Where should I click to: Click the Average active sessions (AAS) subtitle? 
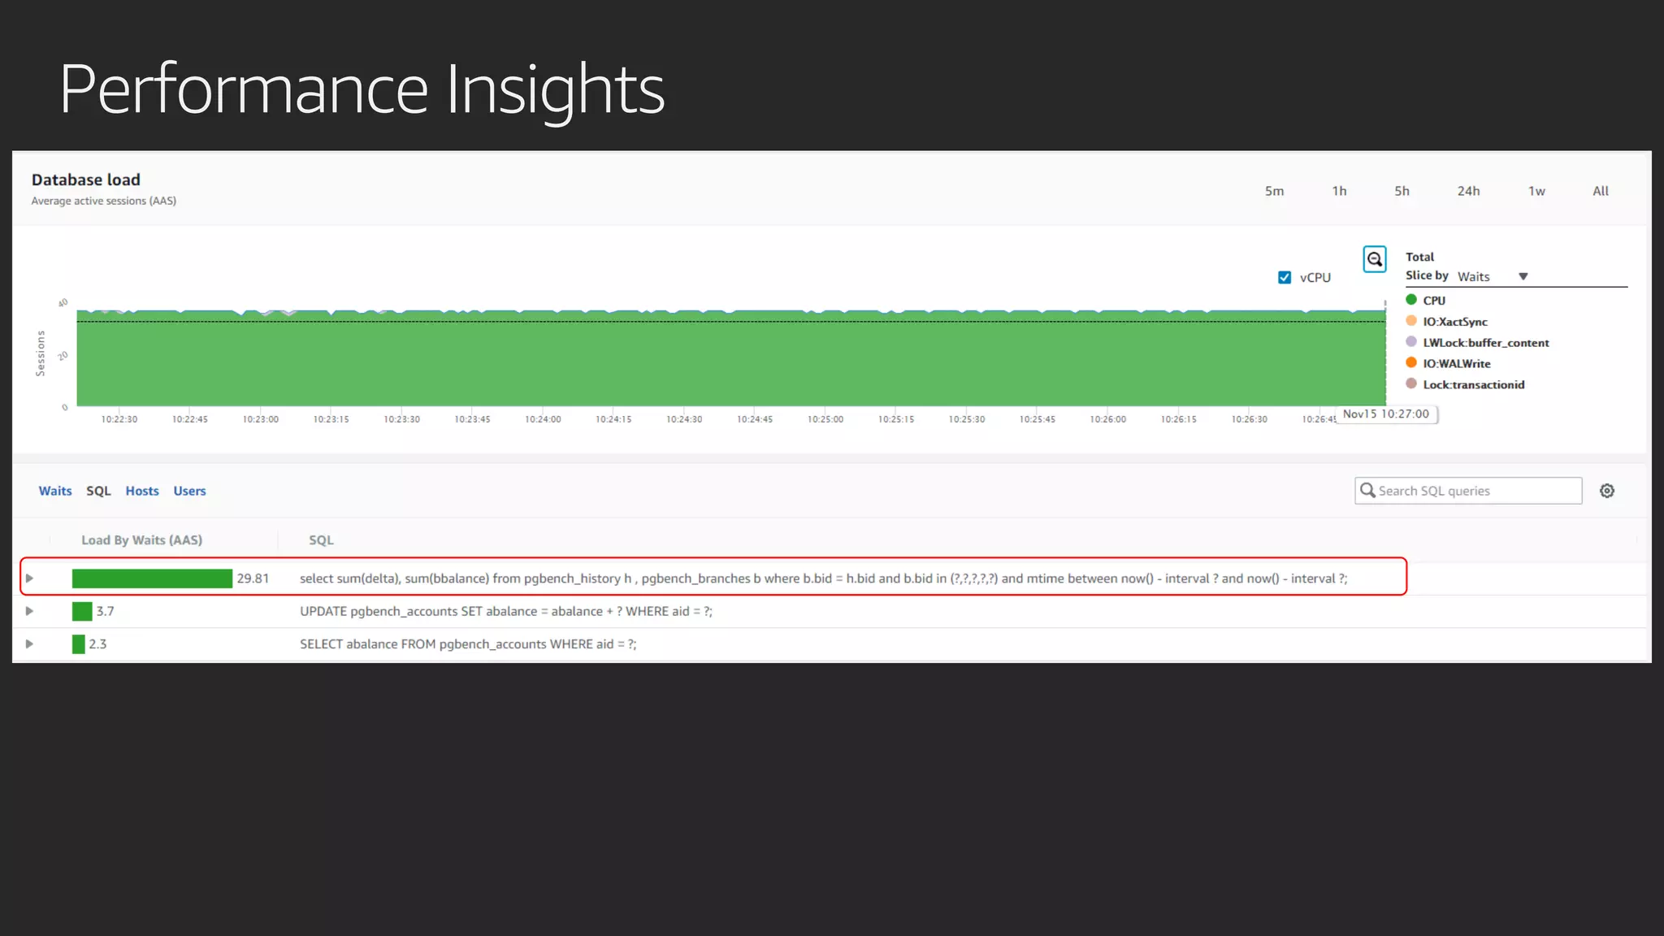click(x=104, y=201)
